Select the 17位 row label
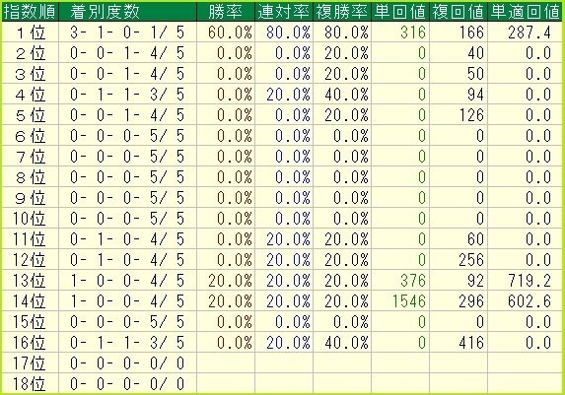This screenshot has width=565, height=395. pyautogui.click(x=30, y=363)
